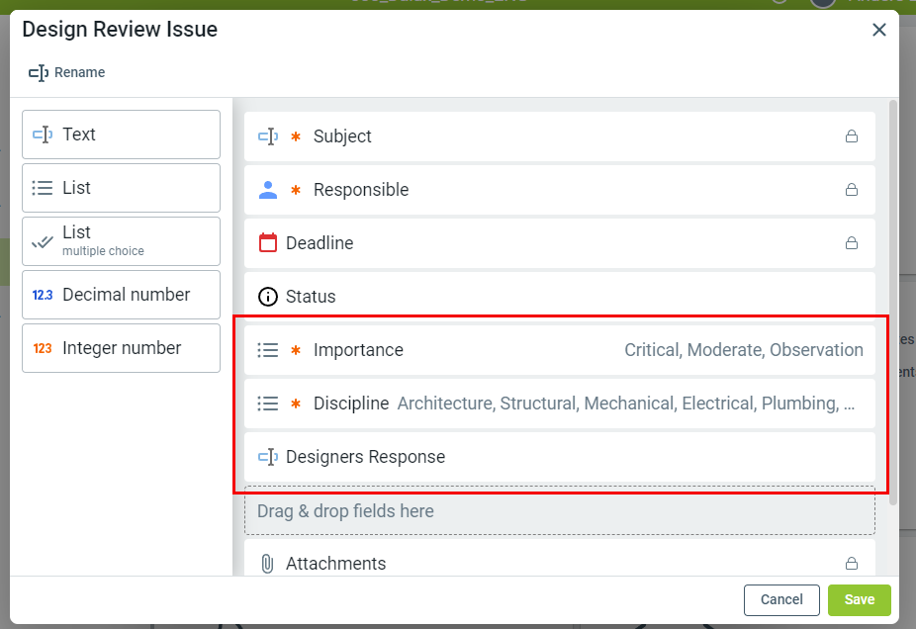Pick the single-choice List field type
This screenshot has height=629, width=916.
(121, 188)
